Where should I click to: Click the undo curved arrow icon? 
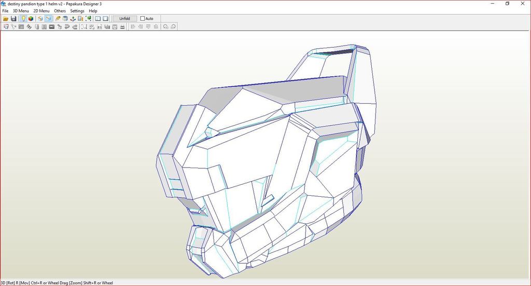pyautogui.click(x=66, y=27)
